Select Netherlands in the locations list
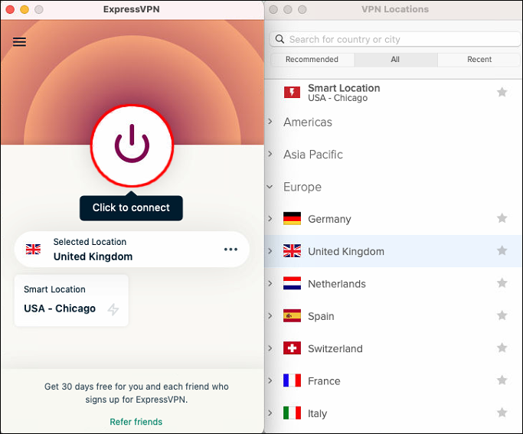Viewport: 523px width, 434px height. 394,283
